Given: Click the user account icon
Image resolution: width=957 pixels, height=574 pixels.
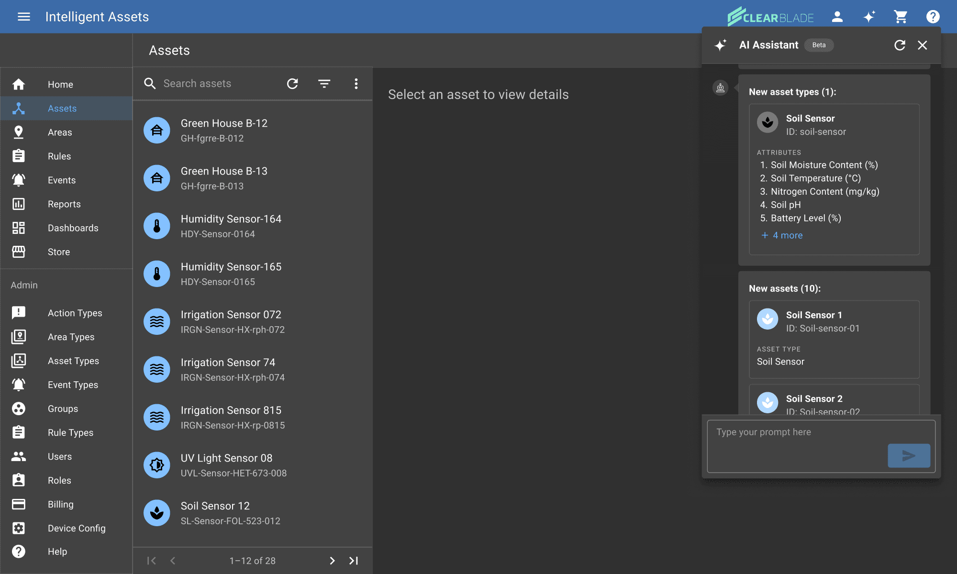Looking at the screenshot, I should pos(837,17).
